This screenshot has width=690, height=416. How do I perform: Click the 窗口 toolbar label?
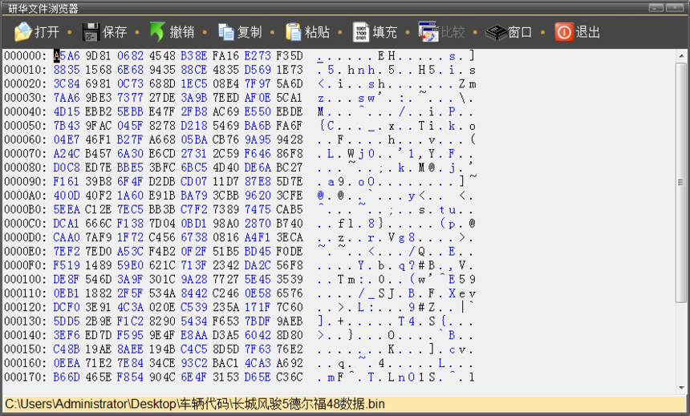520,32
